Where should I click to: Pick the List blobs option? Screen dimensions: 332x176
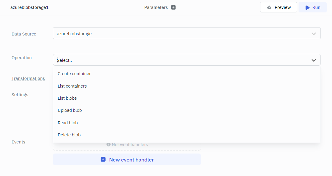point(67,98)
